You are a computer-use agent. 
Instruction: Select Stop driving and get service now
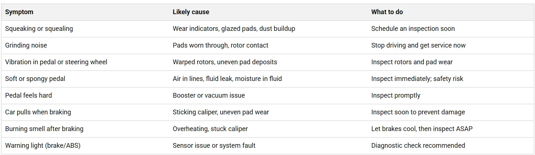tap(418, 45)
